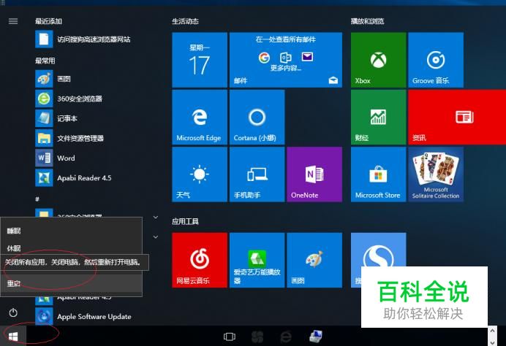This screenshot has width=506, height=346.
Task: Open the 天气 weather tile
Action: point(200,174)
